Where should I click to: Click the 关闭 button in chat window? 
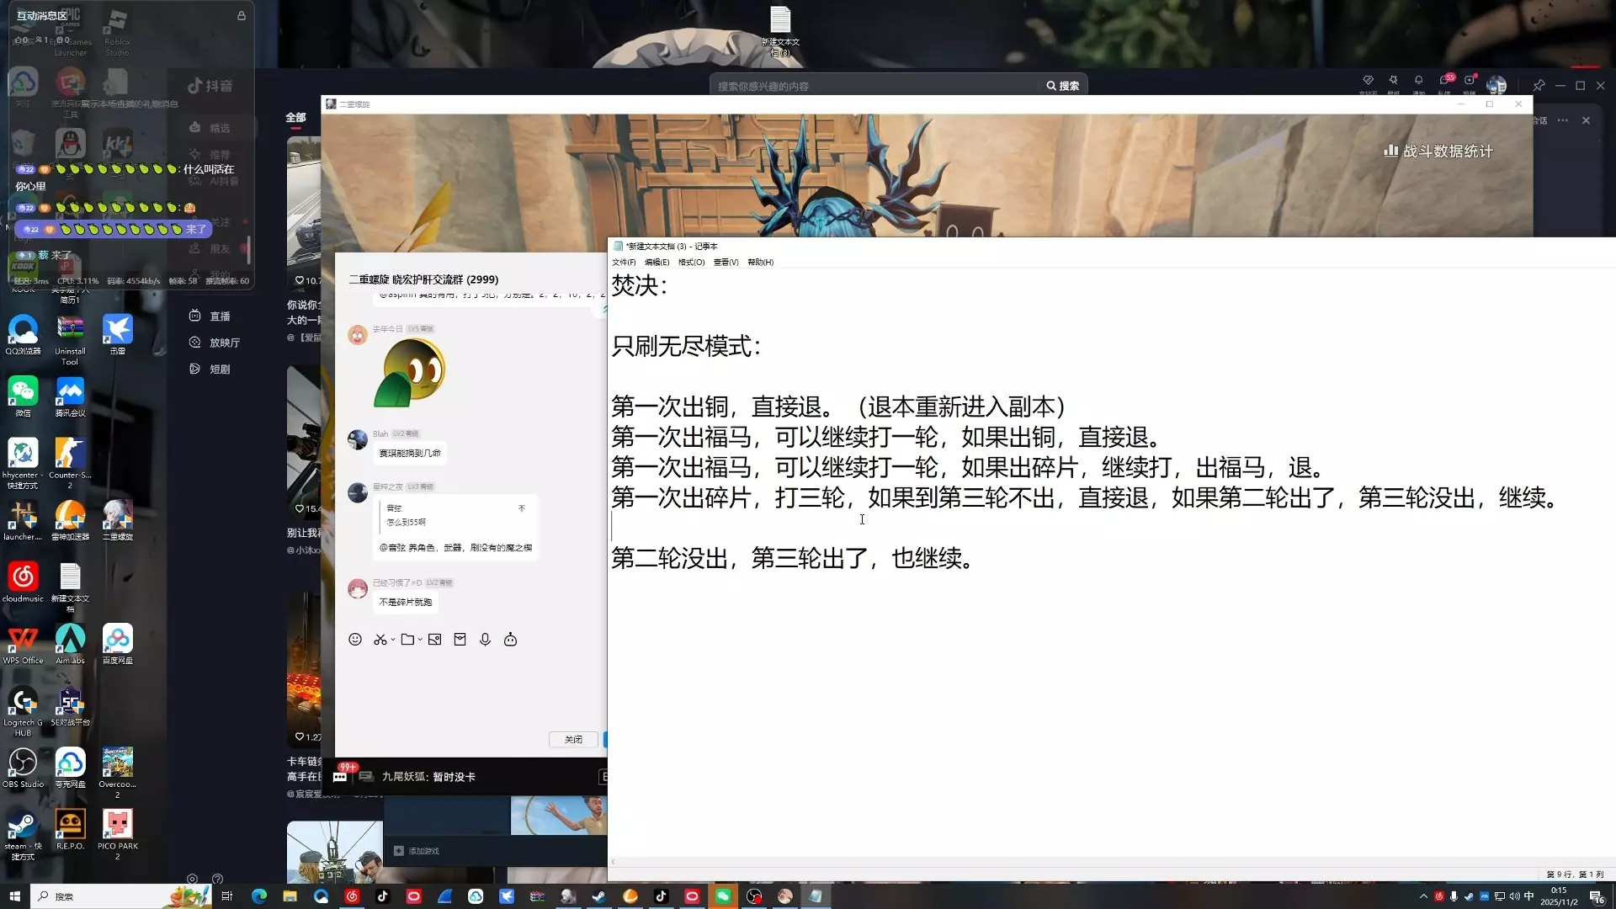click(573, 740)
